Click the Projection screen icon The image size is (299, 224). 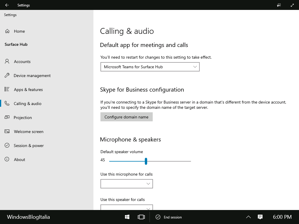point(7,117)
